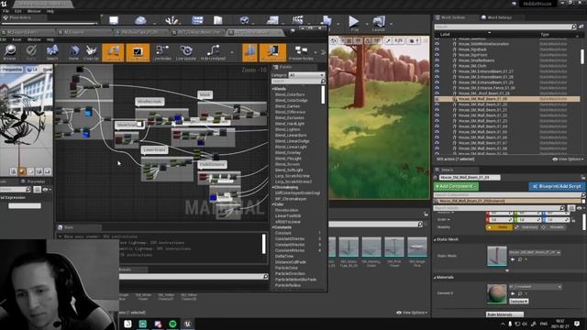587x330 pixels.
Task: Toggle visibility of House_SM_Cloth actor
Action: [x=437, y=66]
